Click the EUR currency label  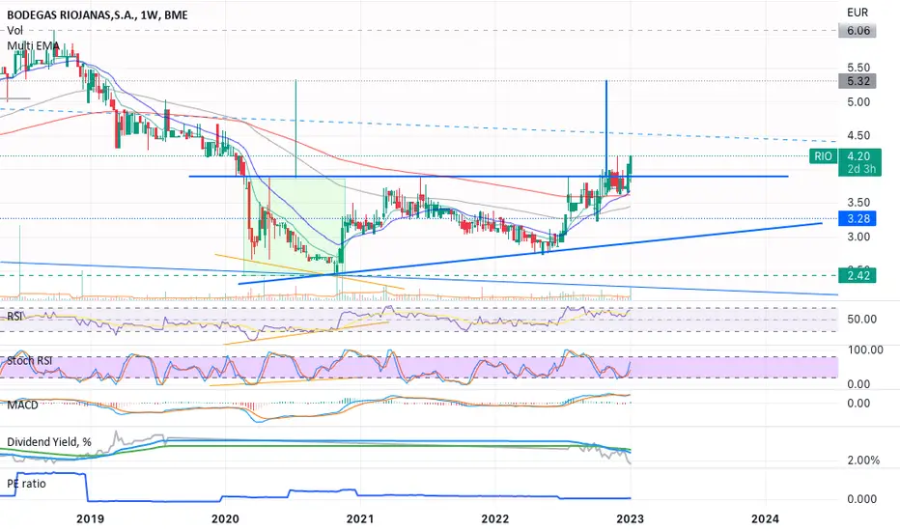point(858,12)
